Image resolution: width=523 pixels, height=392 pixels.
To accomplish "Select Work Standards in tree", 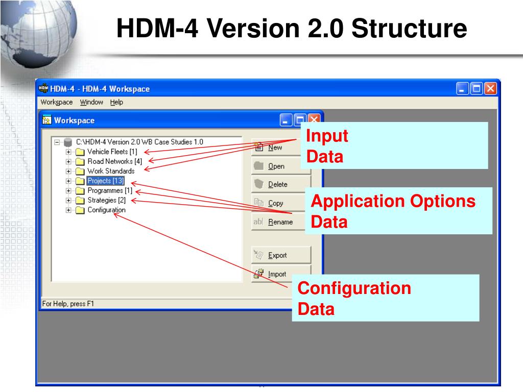I will point(111,171).
